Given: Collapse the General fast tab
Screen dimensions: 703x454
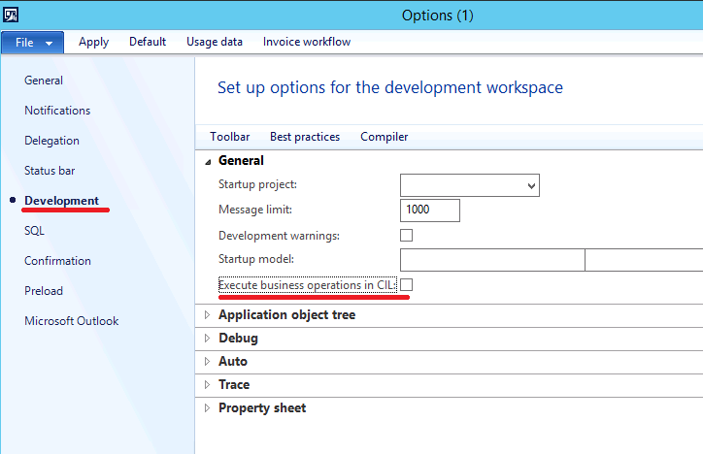Looking at the screenshot, I should [208, 162].
